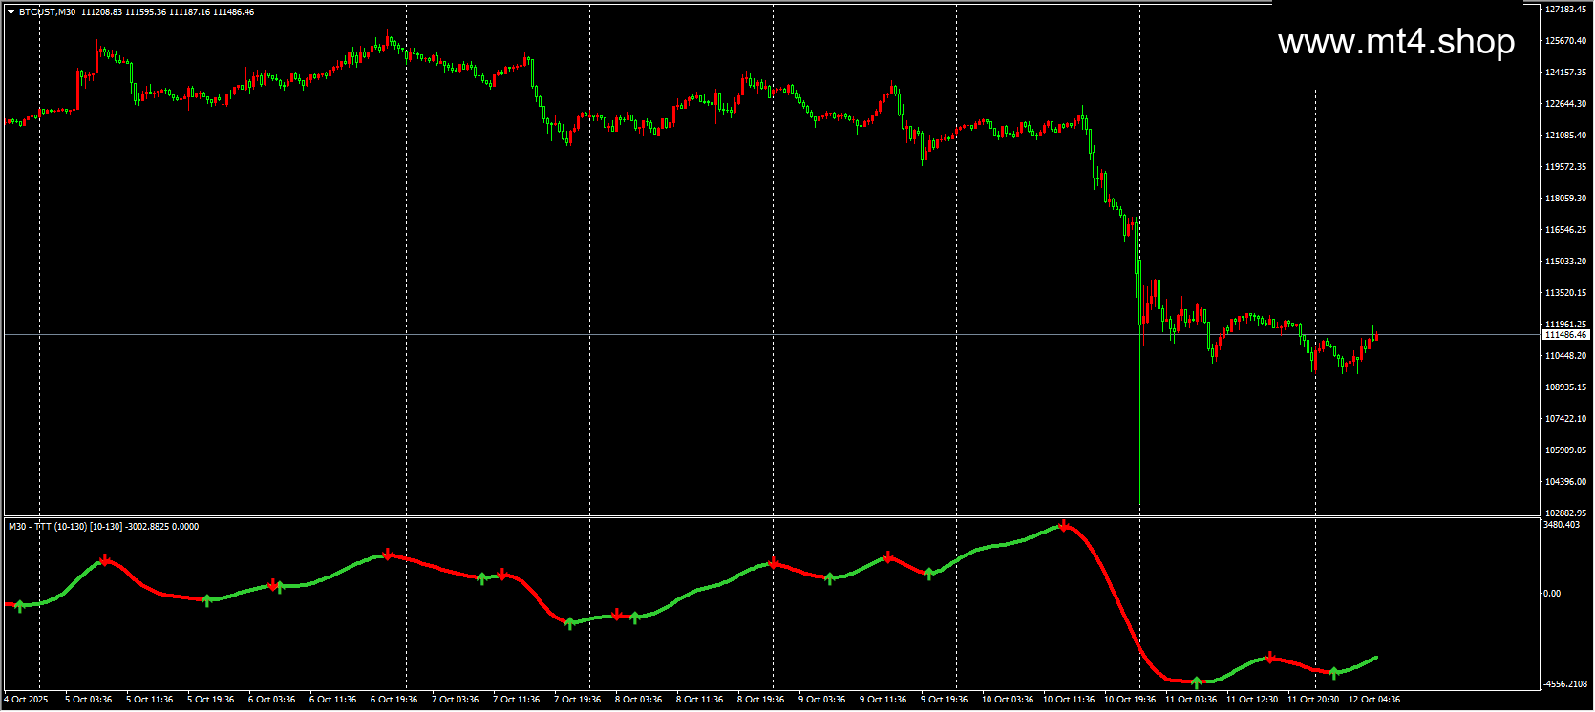Click the 125670.40 price scale value
Viewport: 1595px width, 712px height.
click(x=1565, y=41)
